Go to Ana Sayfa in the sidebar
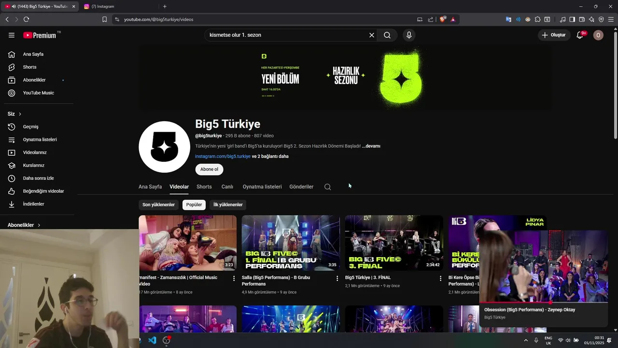The height and width of the screenshot is (348, 618). coord(39,54)
